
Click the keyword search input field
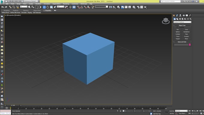click(171, 1)
